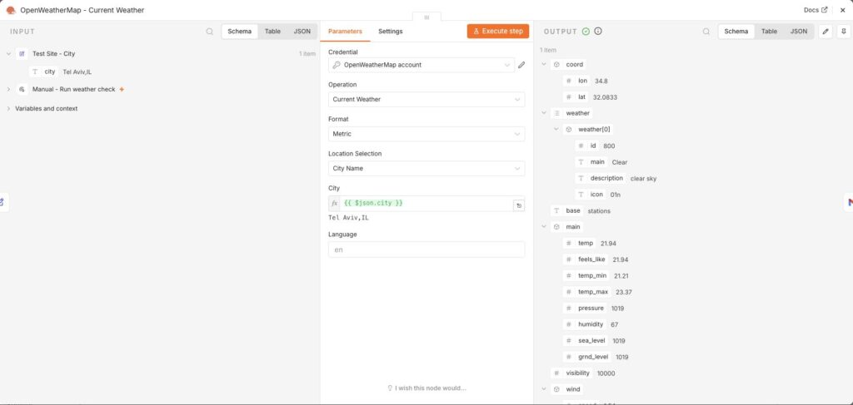The image size is (853, 405).
Task: Select input JSON view
Action: point(302,32)
